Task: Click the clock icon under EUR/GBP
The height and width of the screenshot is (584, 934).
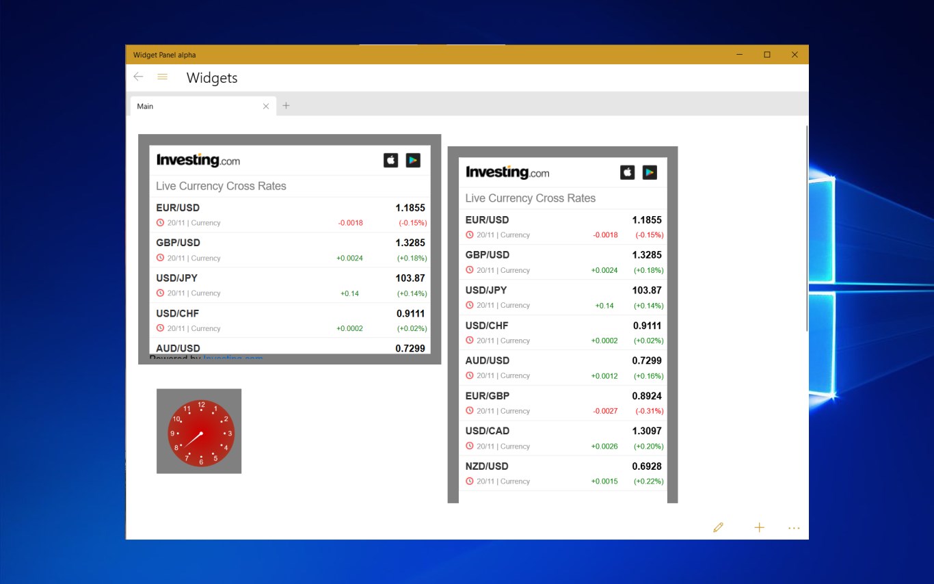Action: (x=470, y=410)
